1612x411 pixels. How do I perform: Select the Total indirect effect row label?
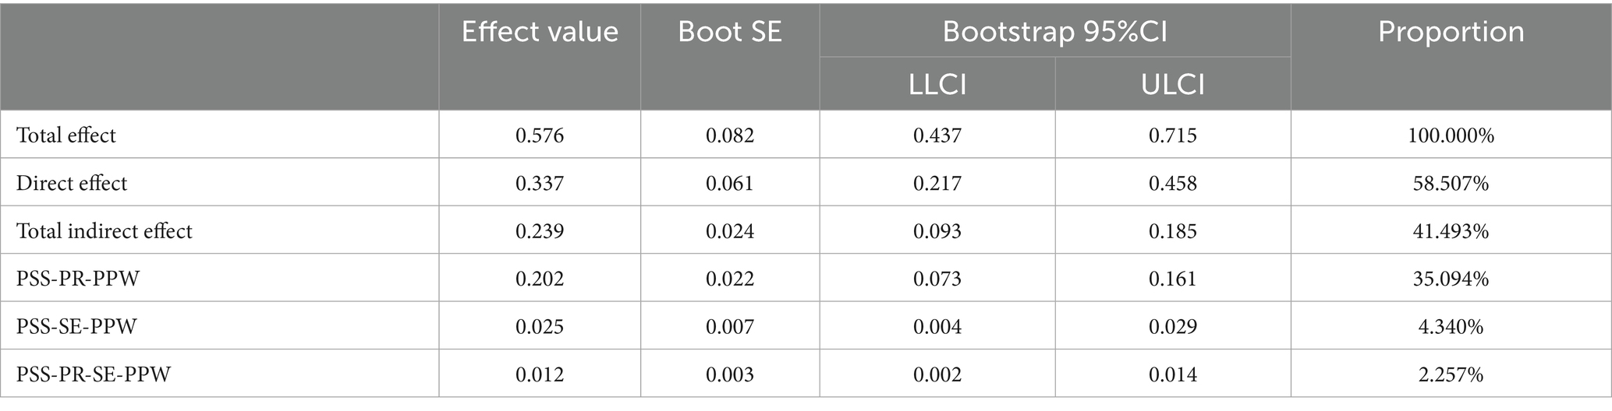point(105,231)
